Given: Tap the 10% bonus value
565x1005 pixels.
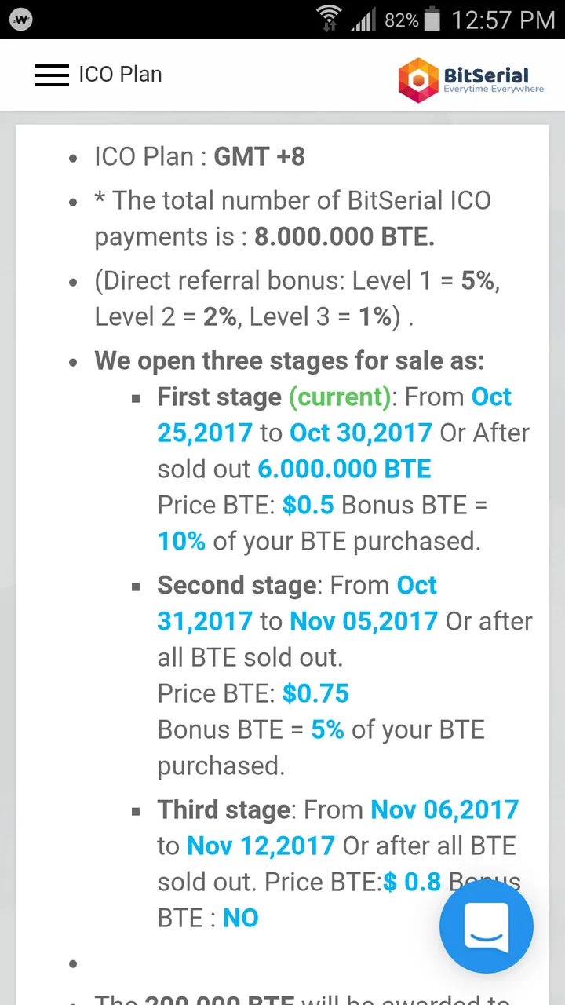Looking at the screenshot, I should tap(181, 541).
